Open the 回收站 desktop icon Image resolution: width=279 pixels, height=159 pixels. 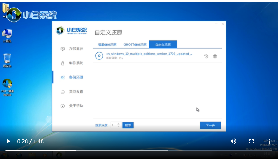pos(7,60)
